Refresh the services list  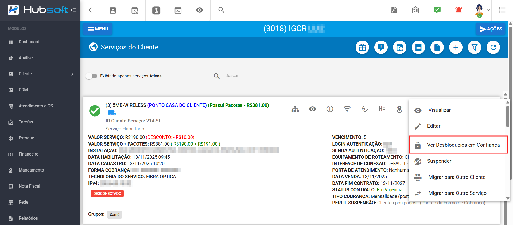[493, 47]
